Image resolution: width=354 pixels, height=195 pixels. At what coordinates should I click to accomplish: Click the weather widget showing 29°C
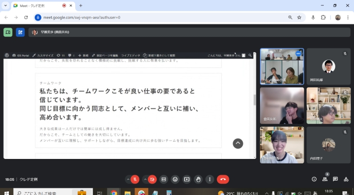pos(238,193)
